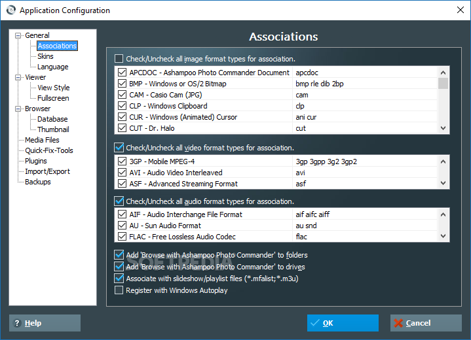471x340 pixels.
Task: Open Fullscreen settings
Action: pyautogui.click(x=53, y=98)
